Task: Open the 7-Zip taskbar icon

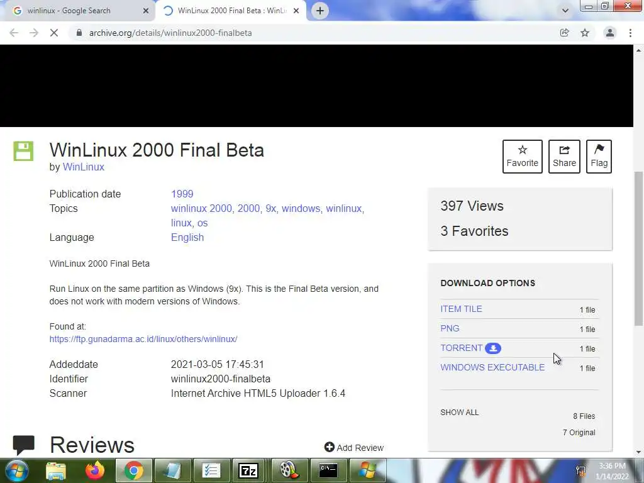Action: pyautogui.click(x=248, y=470)
